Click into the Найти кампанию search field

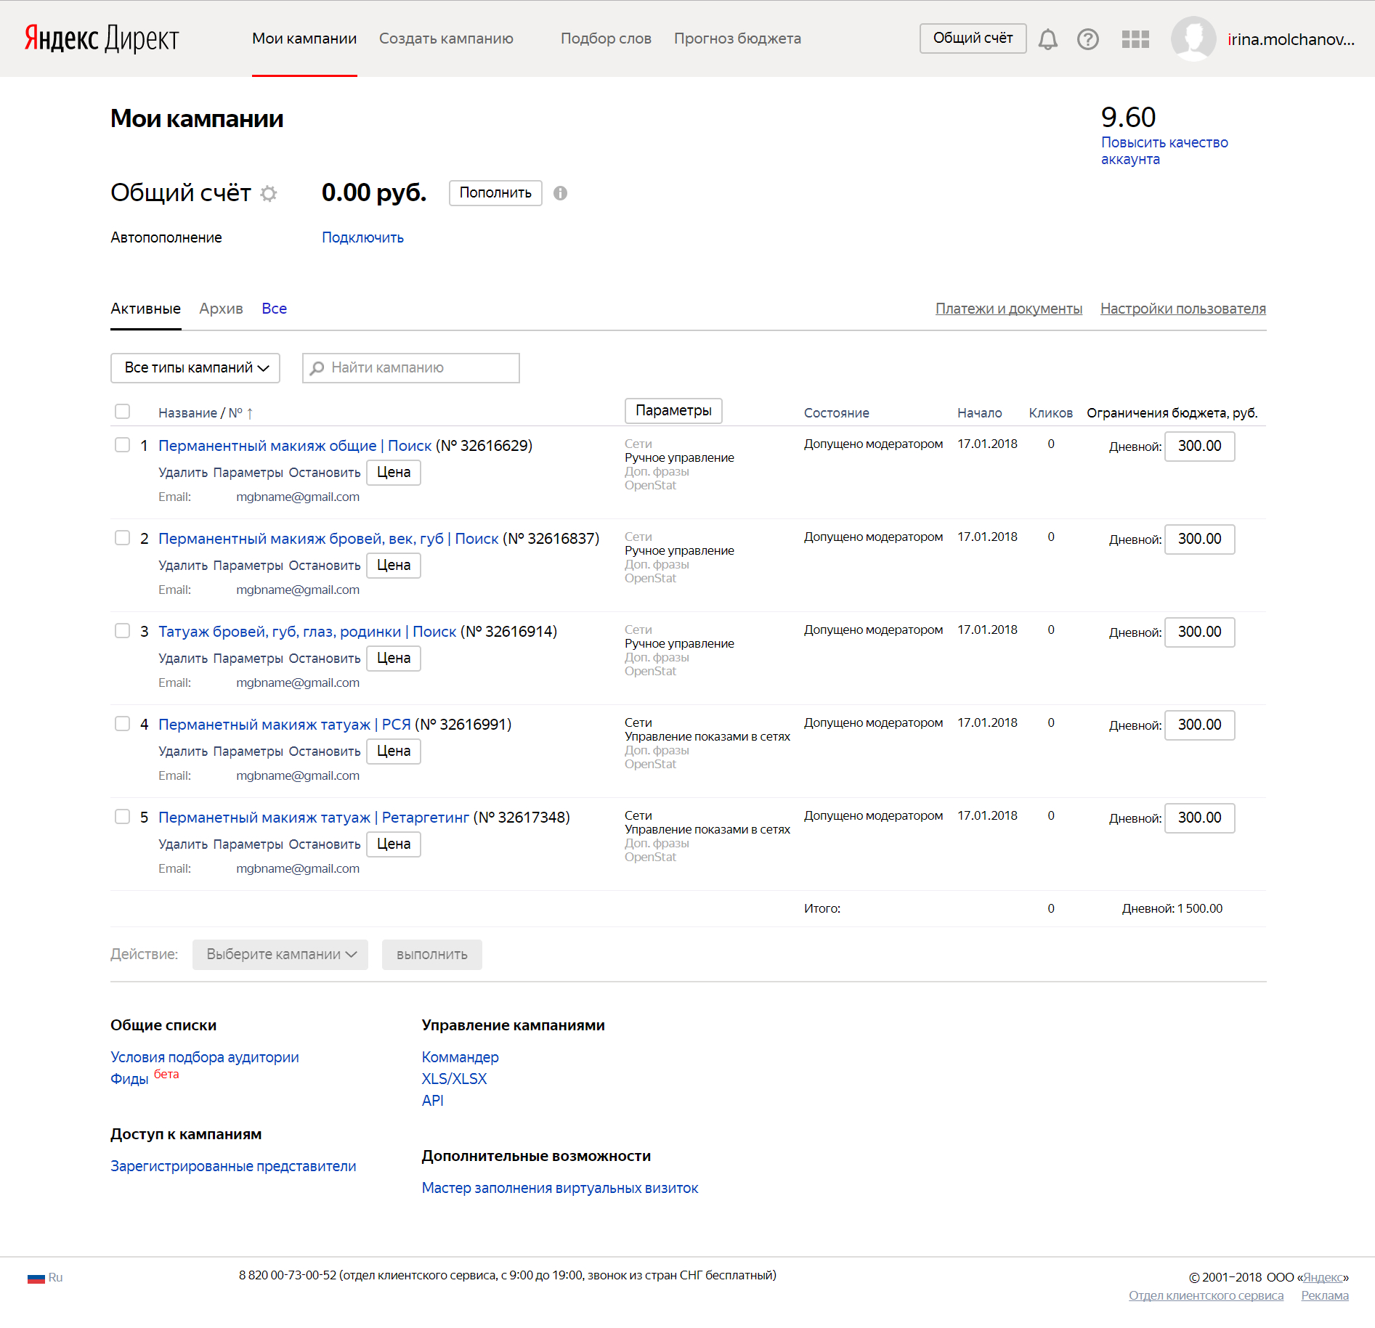point(411,368)
